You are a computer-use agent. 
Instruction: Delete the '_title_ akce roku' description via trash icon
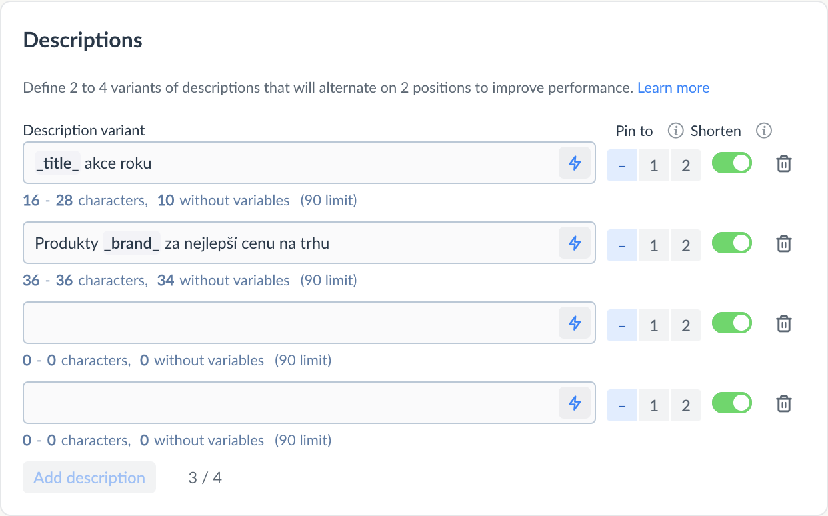click(784, 163)
